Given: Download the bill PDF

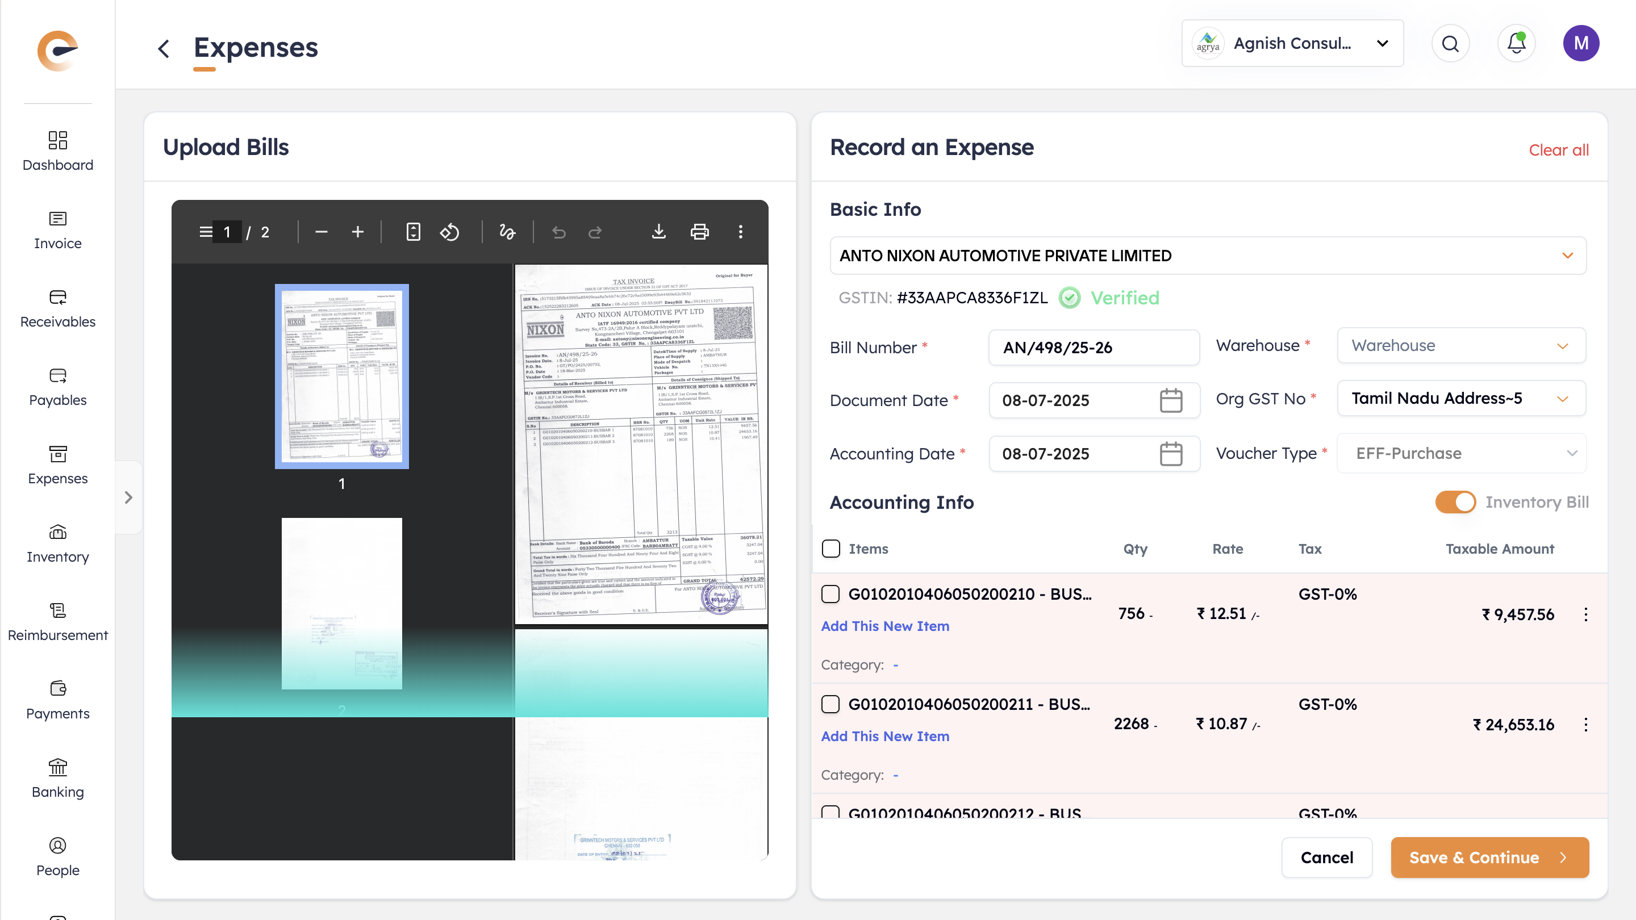Looking at the screenshot, I should point(658,232).
